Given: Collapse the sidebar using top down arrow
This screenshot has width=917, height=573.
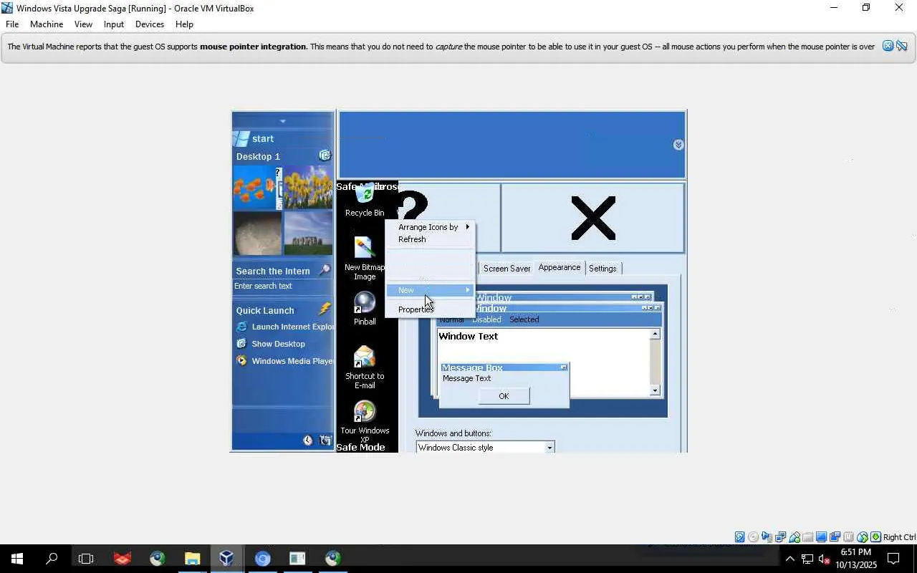Looking at the screenshot, I should pos(283,121).
